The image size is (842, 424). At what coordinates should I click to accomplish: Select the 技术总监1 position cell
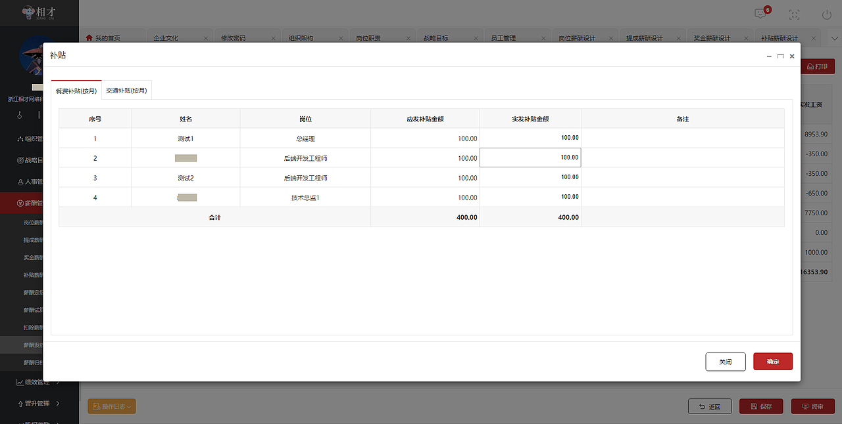[x=305, y=198]
